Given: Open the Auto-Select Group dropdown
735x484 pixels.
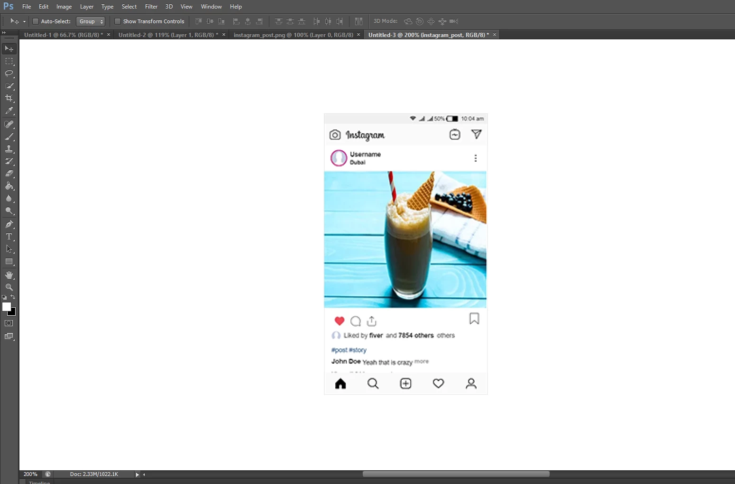Looking at the screenshot, I should click(x=91, y=21).
